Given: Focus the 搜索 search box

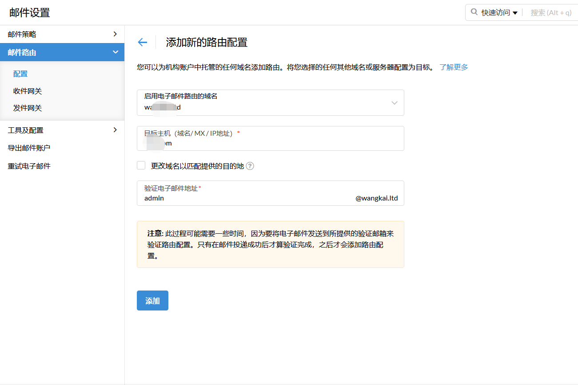Looking at the screenshot, I should click(x=551, y=12).
